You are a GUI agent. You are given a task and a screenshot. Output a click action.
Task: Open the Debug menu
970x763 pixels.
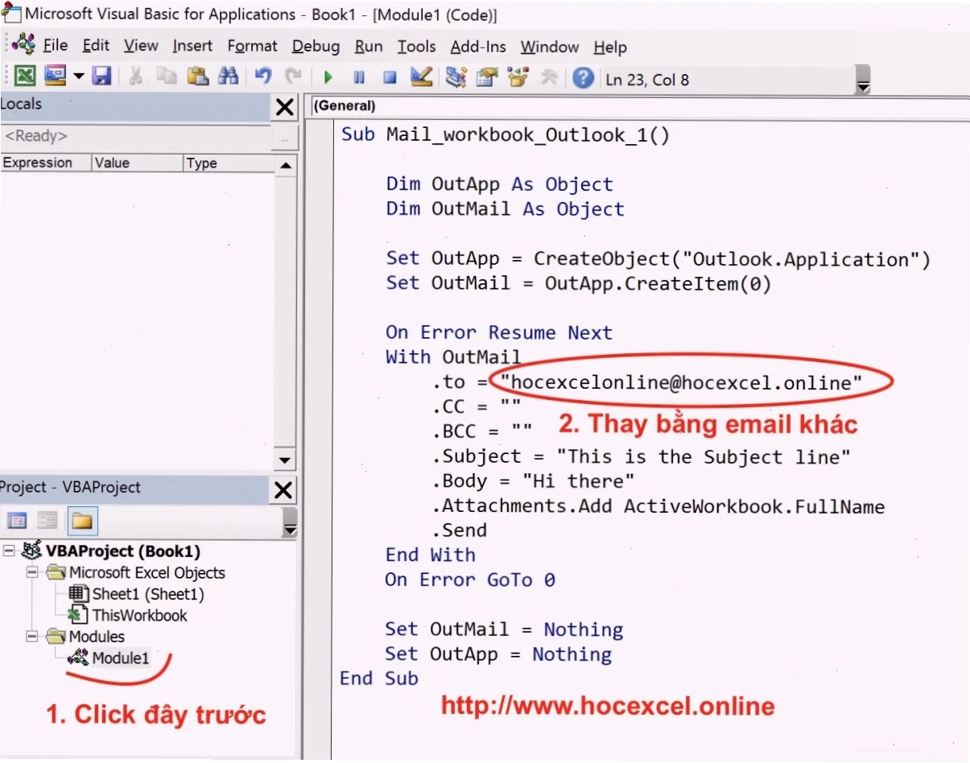pos(316,46)
